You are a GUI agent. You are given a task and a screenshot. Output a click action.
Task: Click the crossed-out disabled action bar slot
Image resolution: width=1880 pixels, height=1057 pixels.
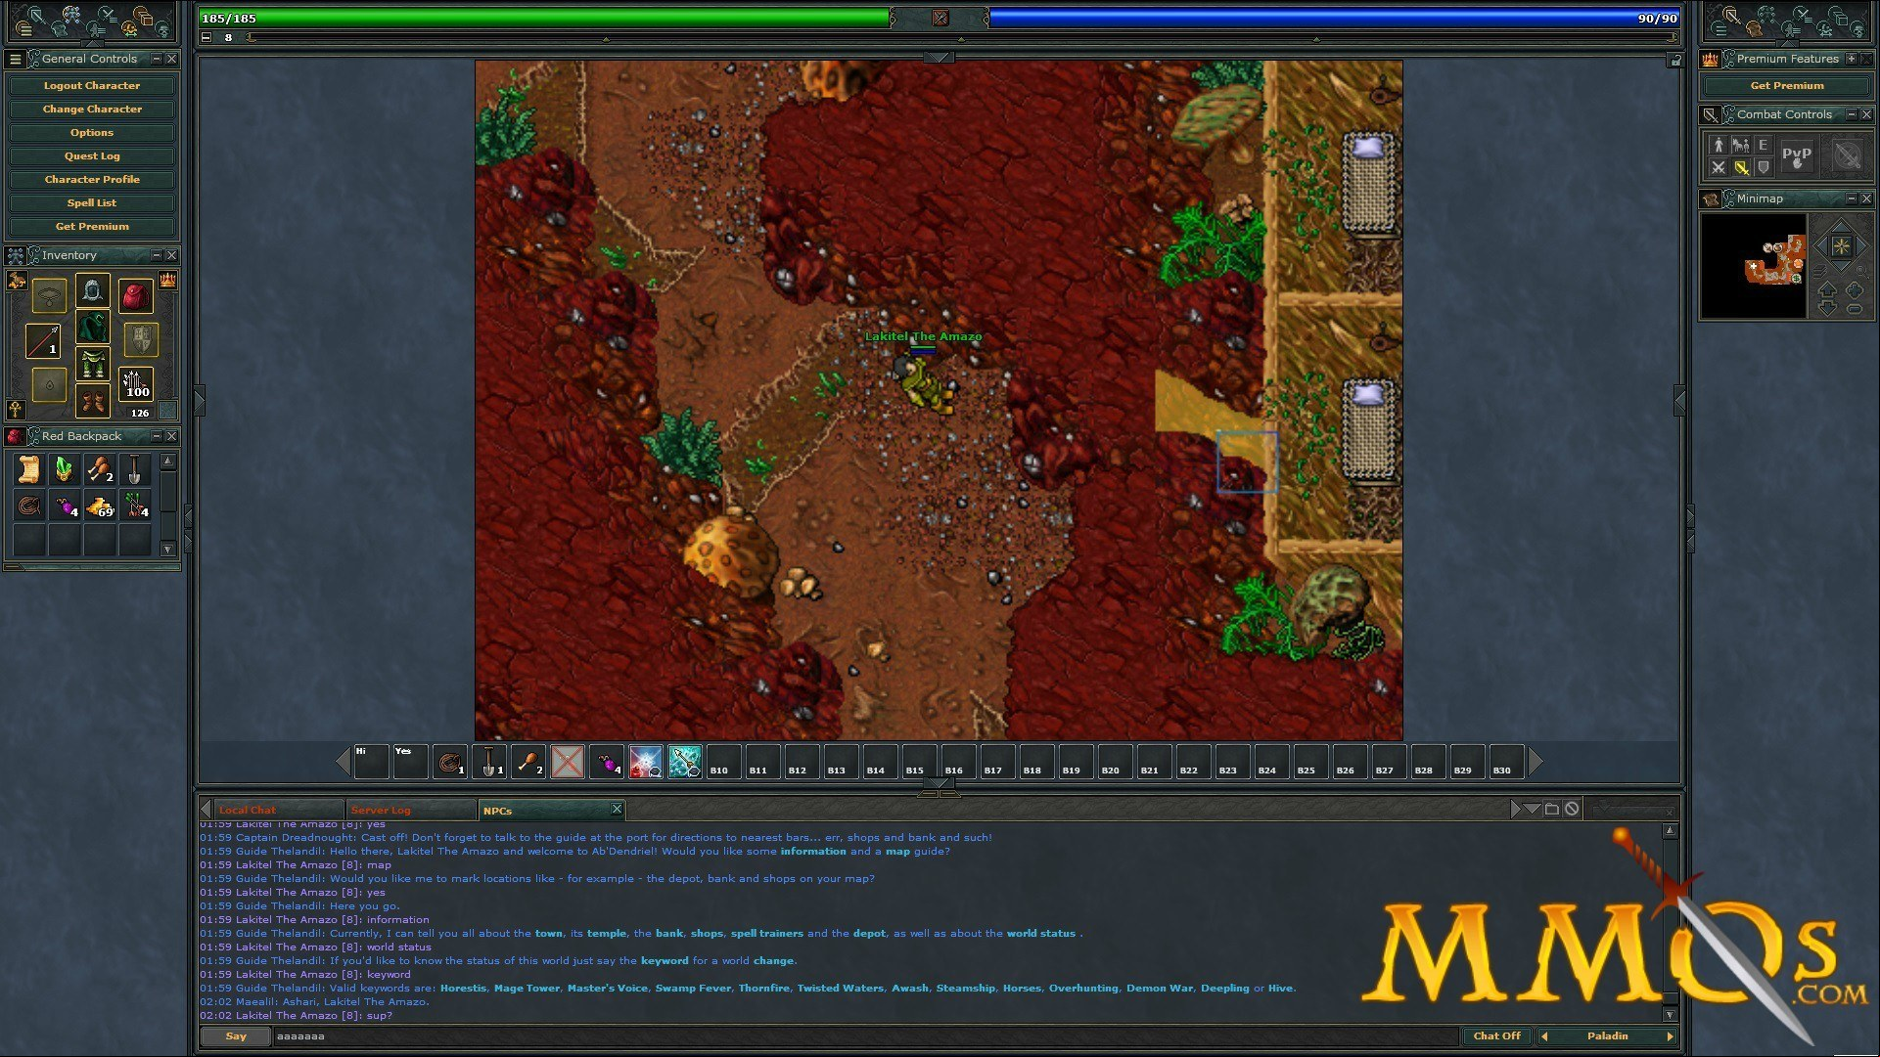tap(567, 761)
